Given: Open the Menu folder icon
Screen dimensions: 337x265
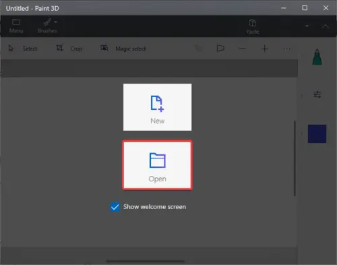Looking at the screenshot, I should click(x=16, y=22).
